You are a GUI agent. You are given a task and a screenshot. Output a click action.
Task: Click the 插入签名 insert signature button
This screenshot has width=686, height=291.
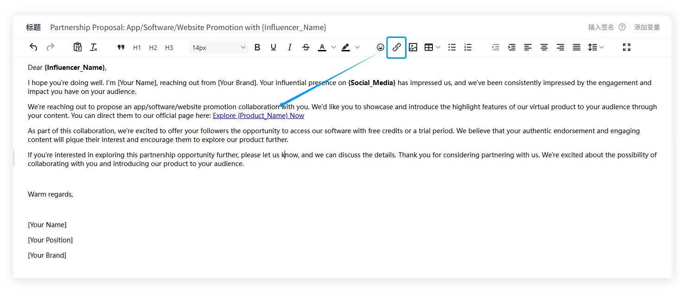(x=601, y=27)
